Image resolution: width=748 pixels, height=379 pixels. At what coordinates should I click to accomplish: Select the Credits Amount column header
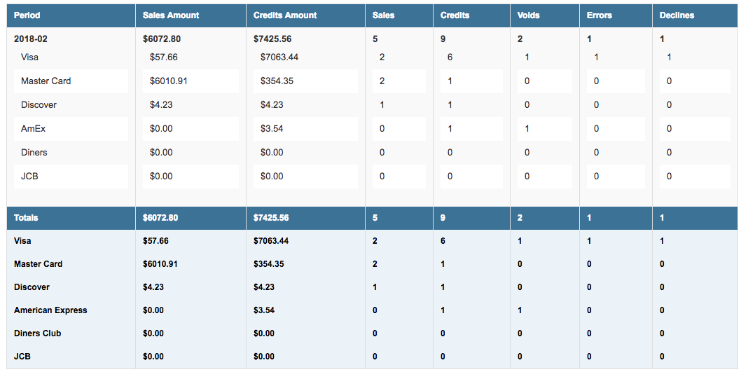(x=285, y=15)
